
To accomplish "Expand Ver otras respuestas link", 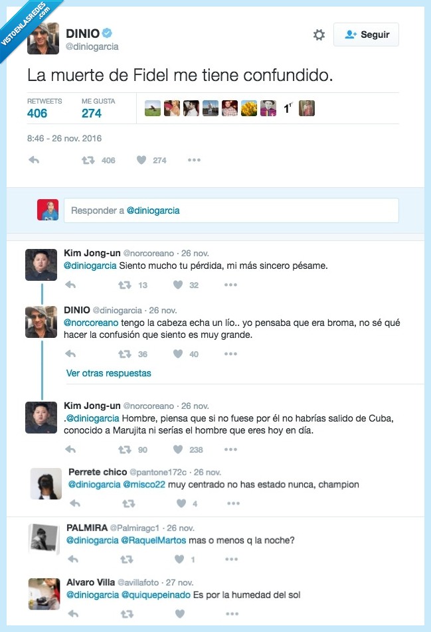I will click(108, 373).
